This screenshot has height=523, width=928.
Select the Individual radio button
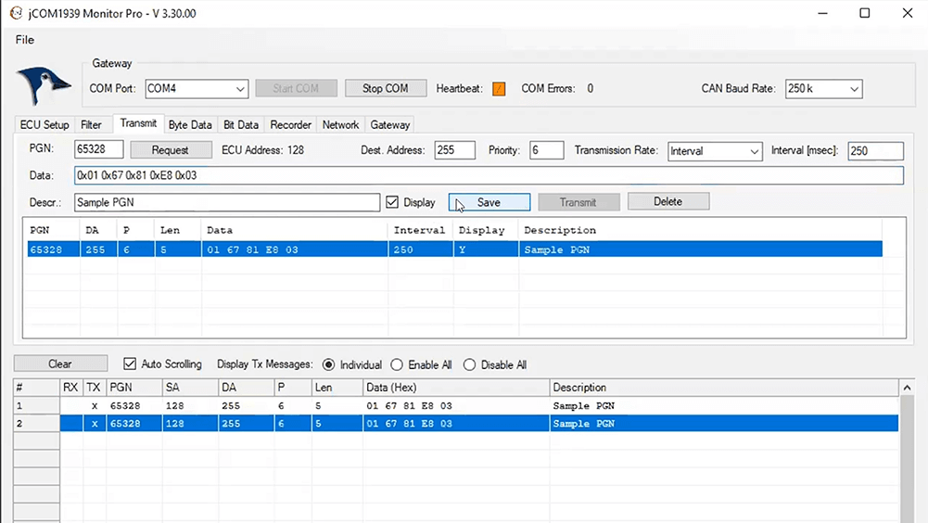328,364
